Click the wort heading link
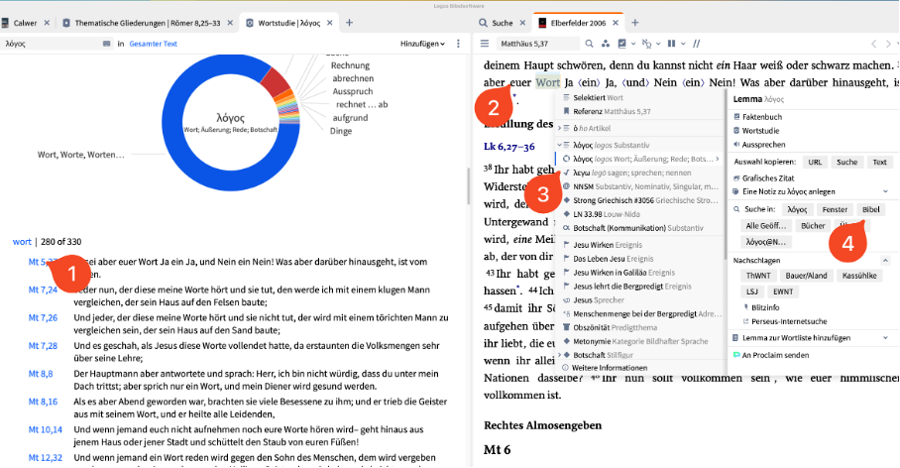900x468 pixels. [x=22, y=242]
